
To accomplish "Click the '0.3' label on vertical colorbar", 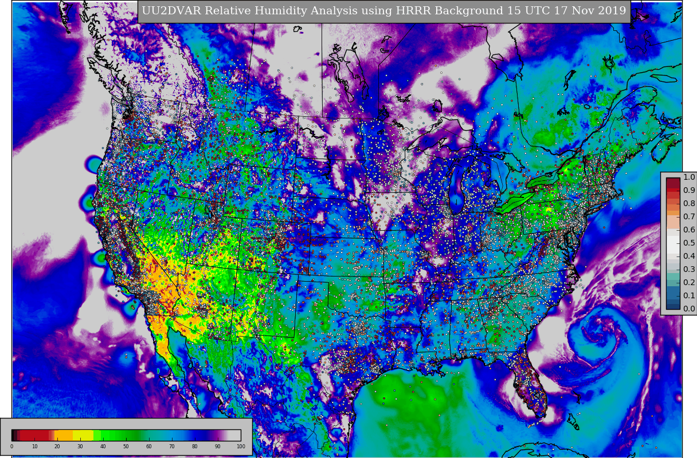I will pyautogui.click(x=689, y=269).
